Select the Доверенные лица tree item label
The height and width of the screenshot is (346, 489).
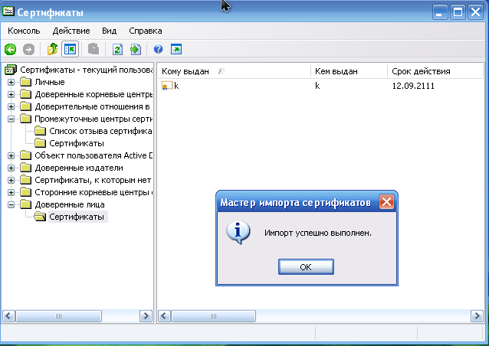click(70, 204)
